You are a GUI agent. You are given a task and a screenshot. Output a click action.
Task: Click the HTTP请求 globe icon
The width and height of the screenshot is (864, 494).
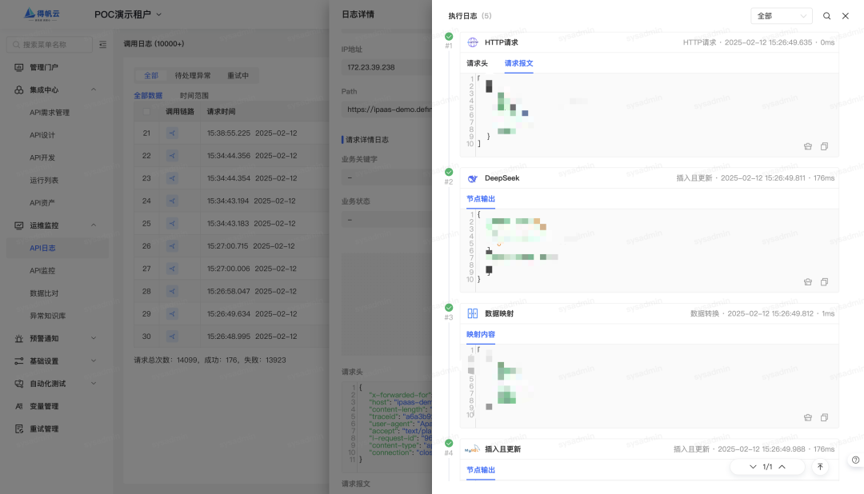473,42
